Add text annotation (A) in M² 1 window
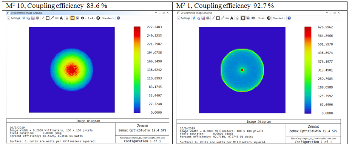The width and height of the screenshot is (349, 145). pyautogui.click(x=232, y=18)
